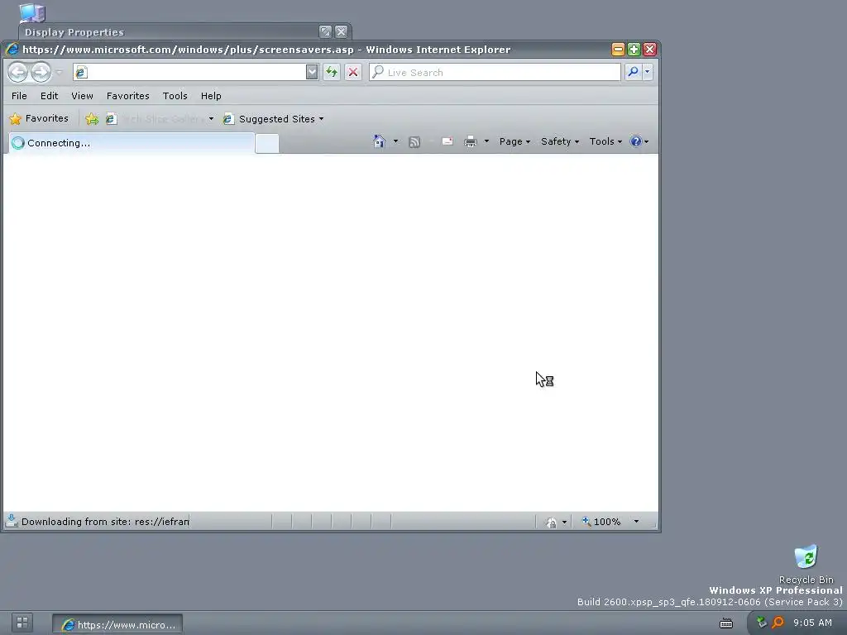This screenshot has height=635, width=847.
Task: Click the status bar security zone icon
Action: coord(551,523)
